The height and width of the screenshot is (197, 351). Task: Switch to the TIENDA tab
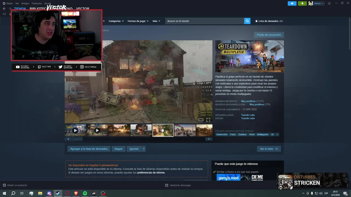20,9
